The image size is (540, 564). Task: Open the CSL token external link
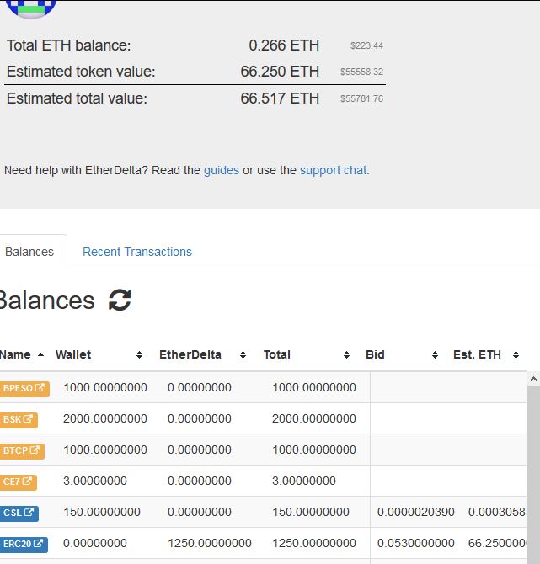[18, 513]
